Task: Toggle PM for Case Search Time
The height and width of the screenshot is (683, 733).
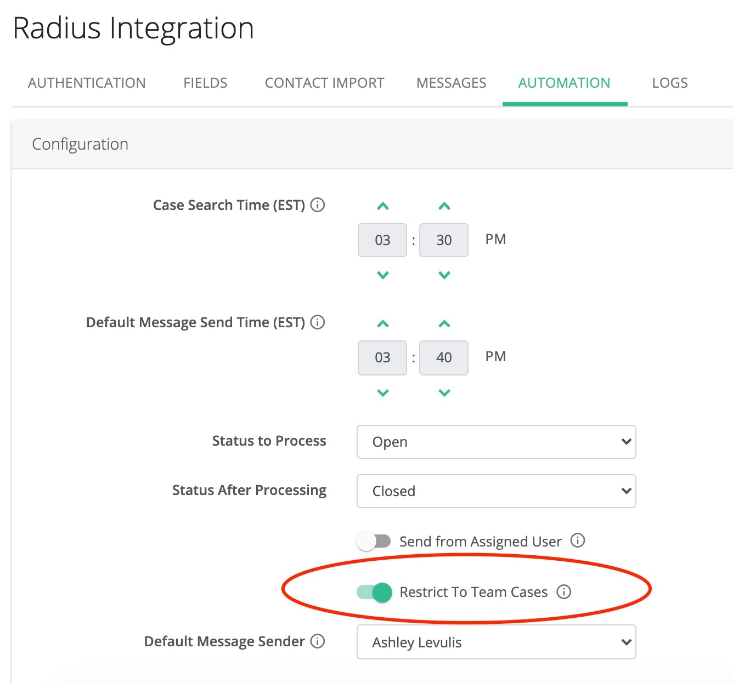Action: [495, 240]
